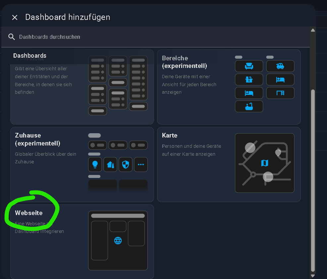Click the scrollbar down arrow
This screenshot has height=279, width=327.
pyautogui.click(x=312, y=276)
